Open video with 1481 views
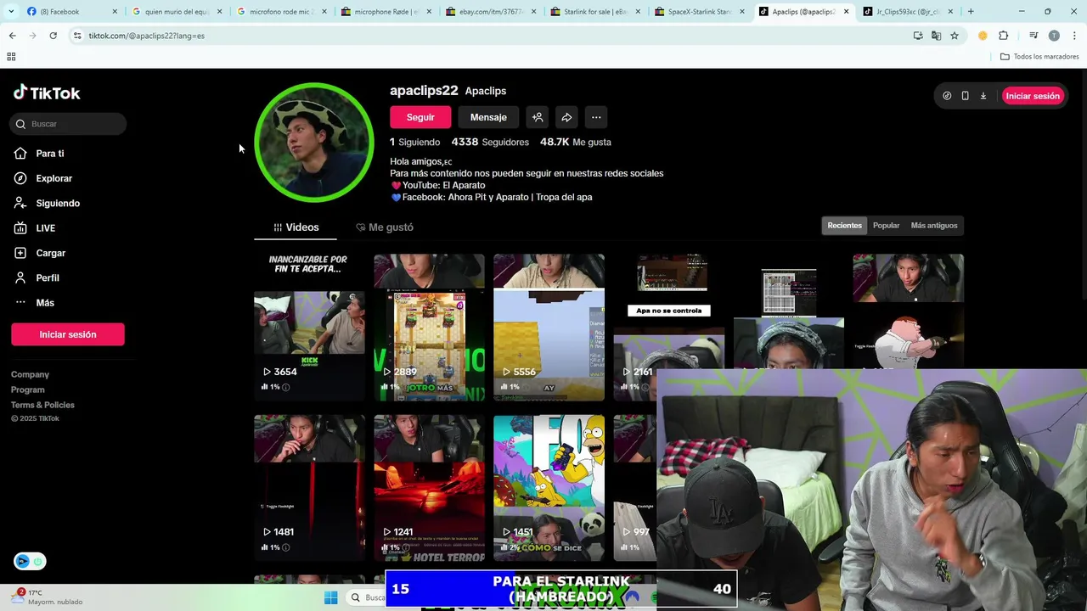1087x611 pixels. 309,488
